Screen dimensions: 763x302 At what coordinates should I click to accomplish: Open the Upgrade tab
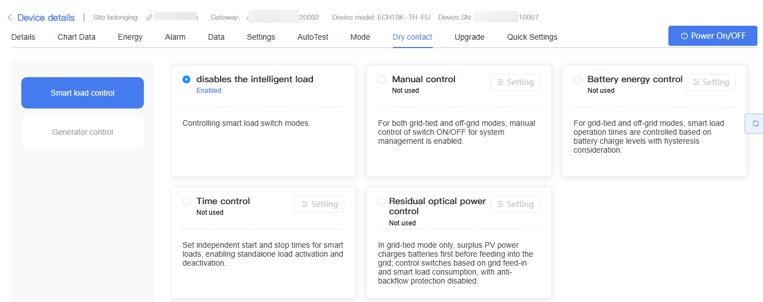click(x=470, y=37)
